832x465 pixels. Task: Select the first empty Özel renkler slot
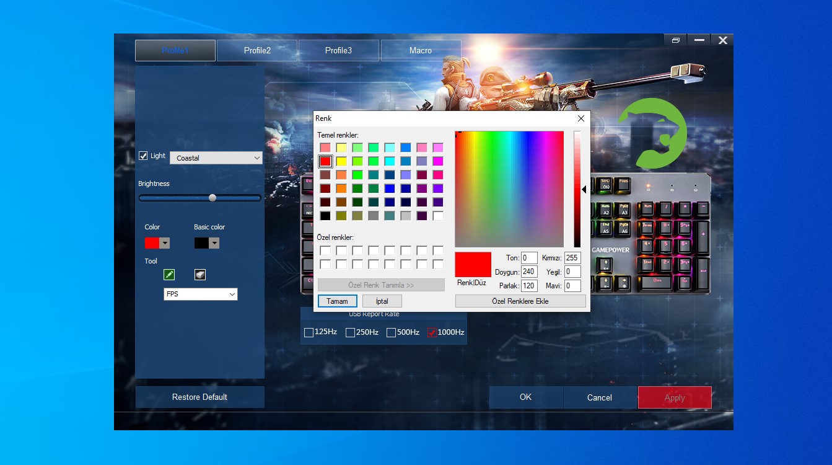pos(325,250)
